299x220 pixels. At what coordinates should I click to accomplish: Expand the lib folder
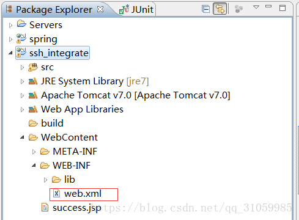pyautogui.click(x=45, y=180)
